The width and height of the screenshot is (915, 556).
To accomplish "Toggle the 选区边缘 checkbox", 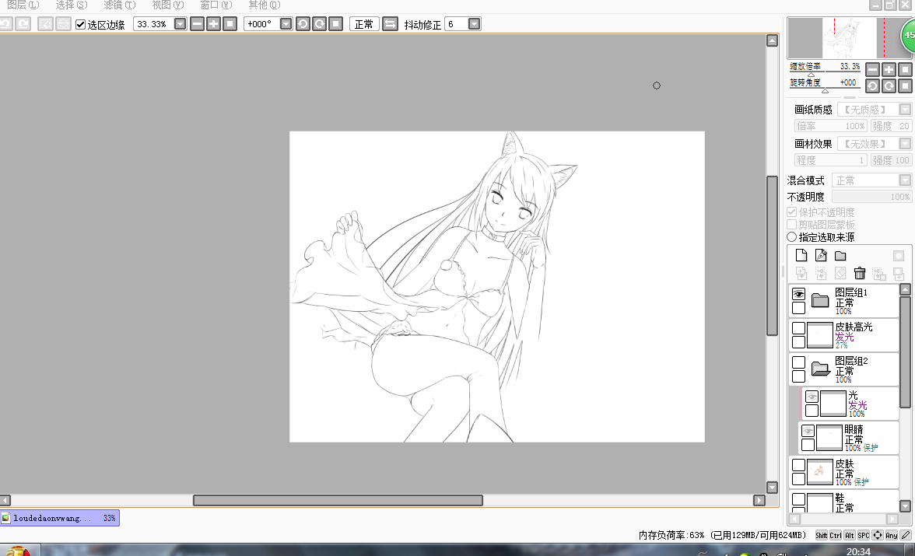I will (81, 25).
